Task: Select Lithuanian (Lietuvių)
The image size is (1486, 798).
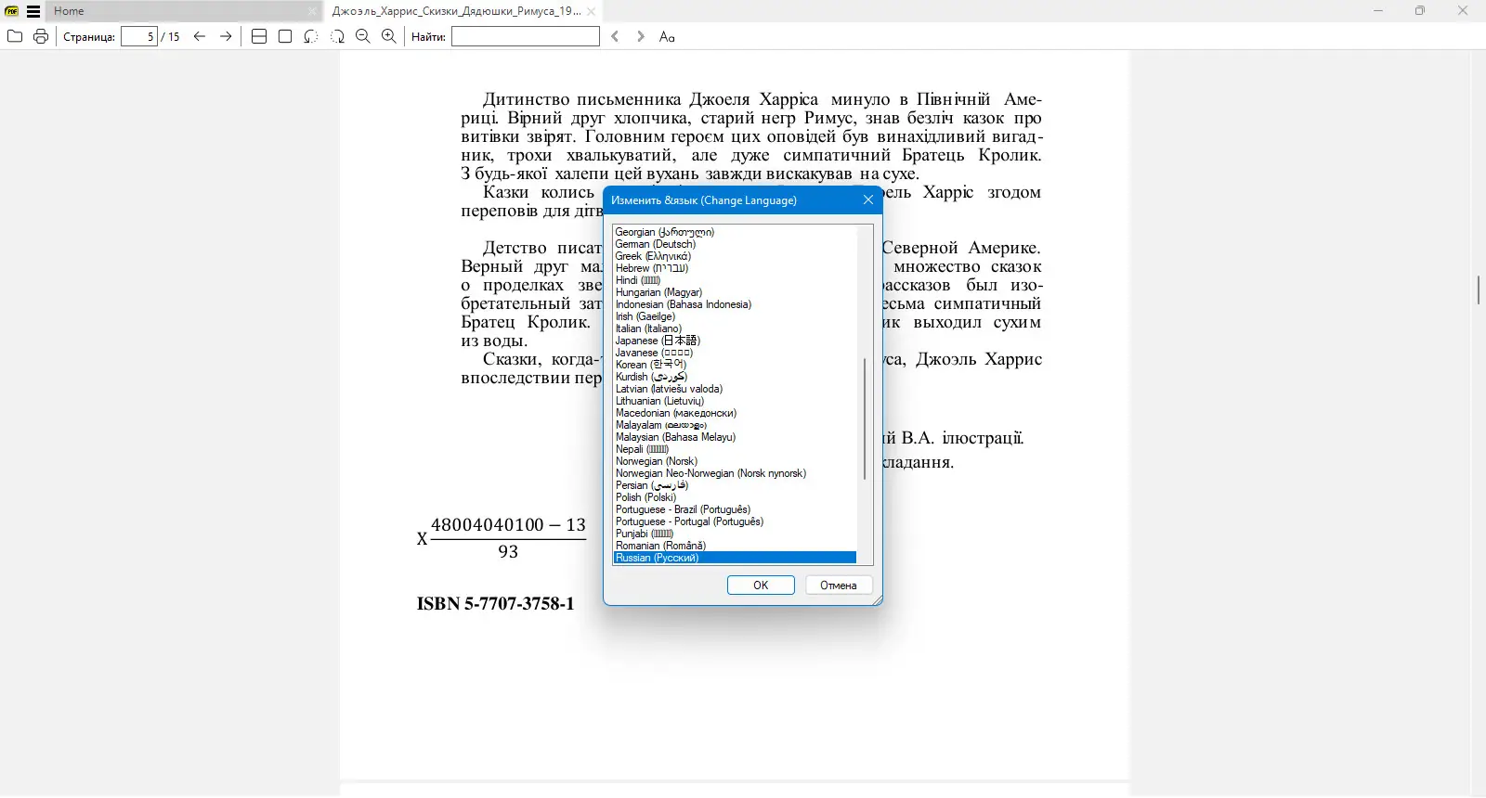Action: tap(735, 401)
